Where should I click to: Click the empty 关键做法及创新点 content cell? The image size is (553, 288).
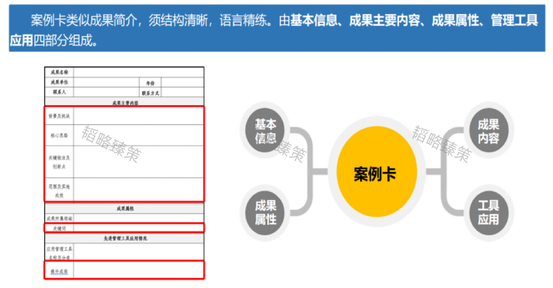[138, 162]
